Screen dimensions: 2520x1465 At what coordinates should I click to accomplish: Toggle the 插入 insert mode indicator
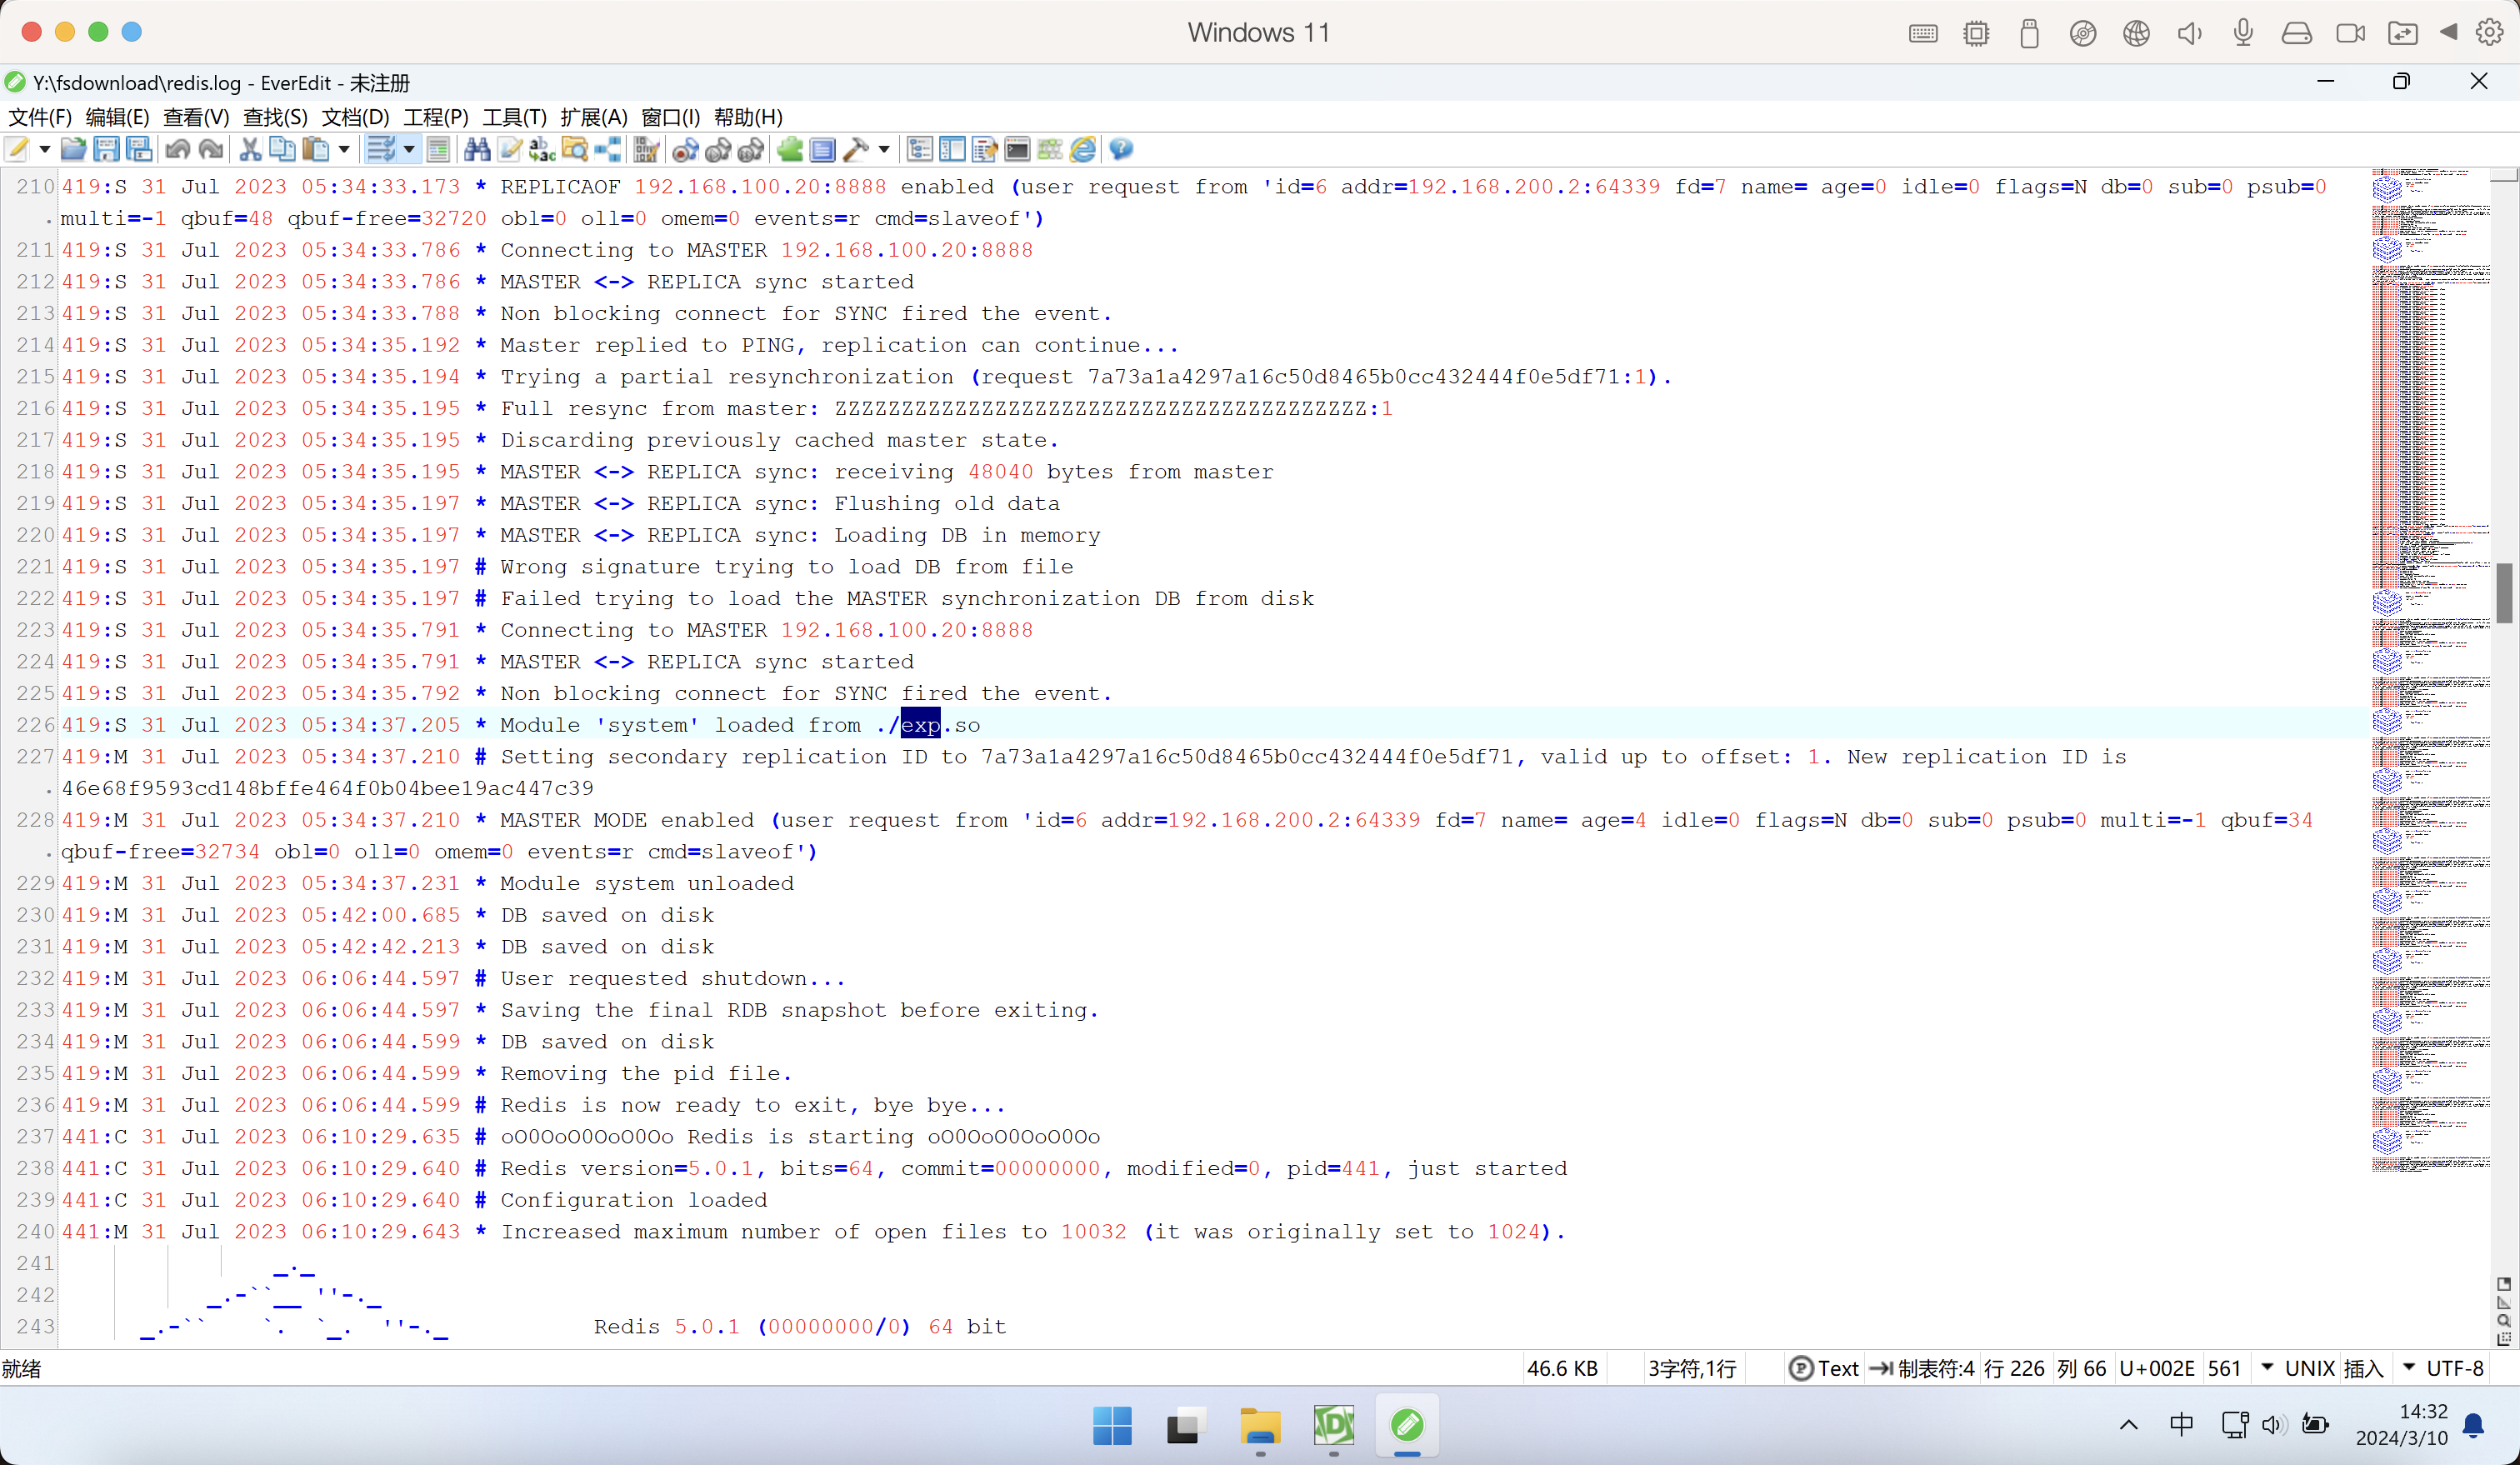(x=2364, y=1368)
